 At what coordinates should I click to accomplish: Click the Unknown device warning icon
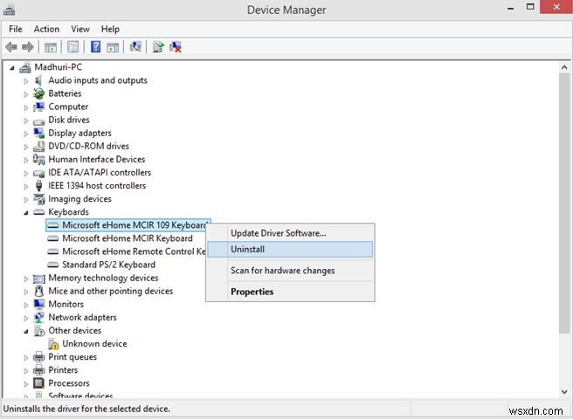[x=53, y=344]
